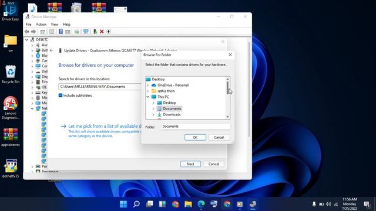This screenshot has height=211, width=376.
Task: Uncheck the Include subfolders checkbox
Action: pos(61,96)
